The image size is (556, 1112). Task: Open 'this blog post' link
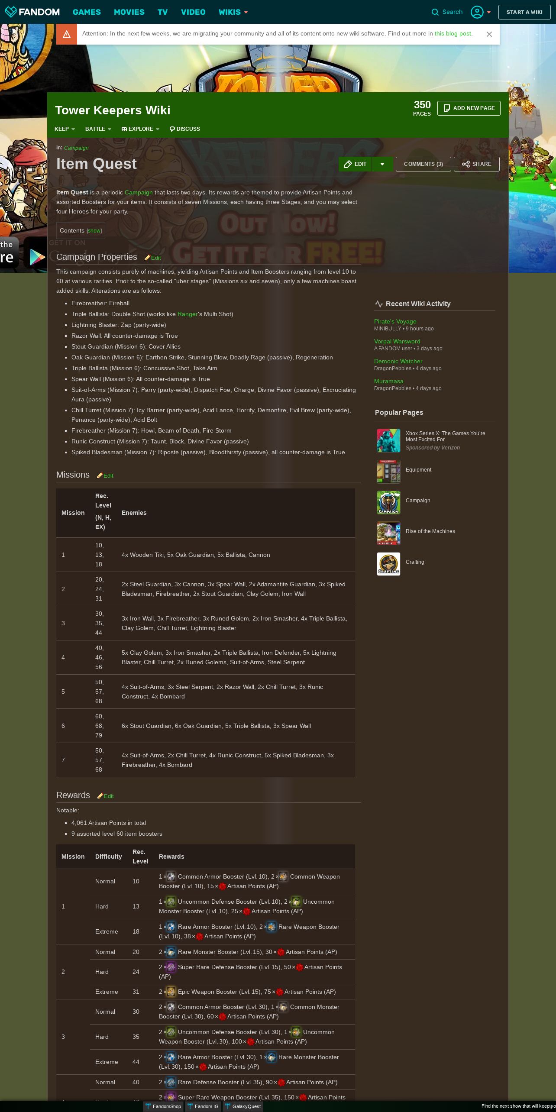[453, 33]
